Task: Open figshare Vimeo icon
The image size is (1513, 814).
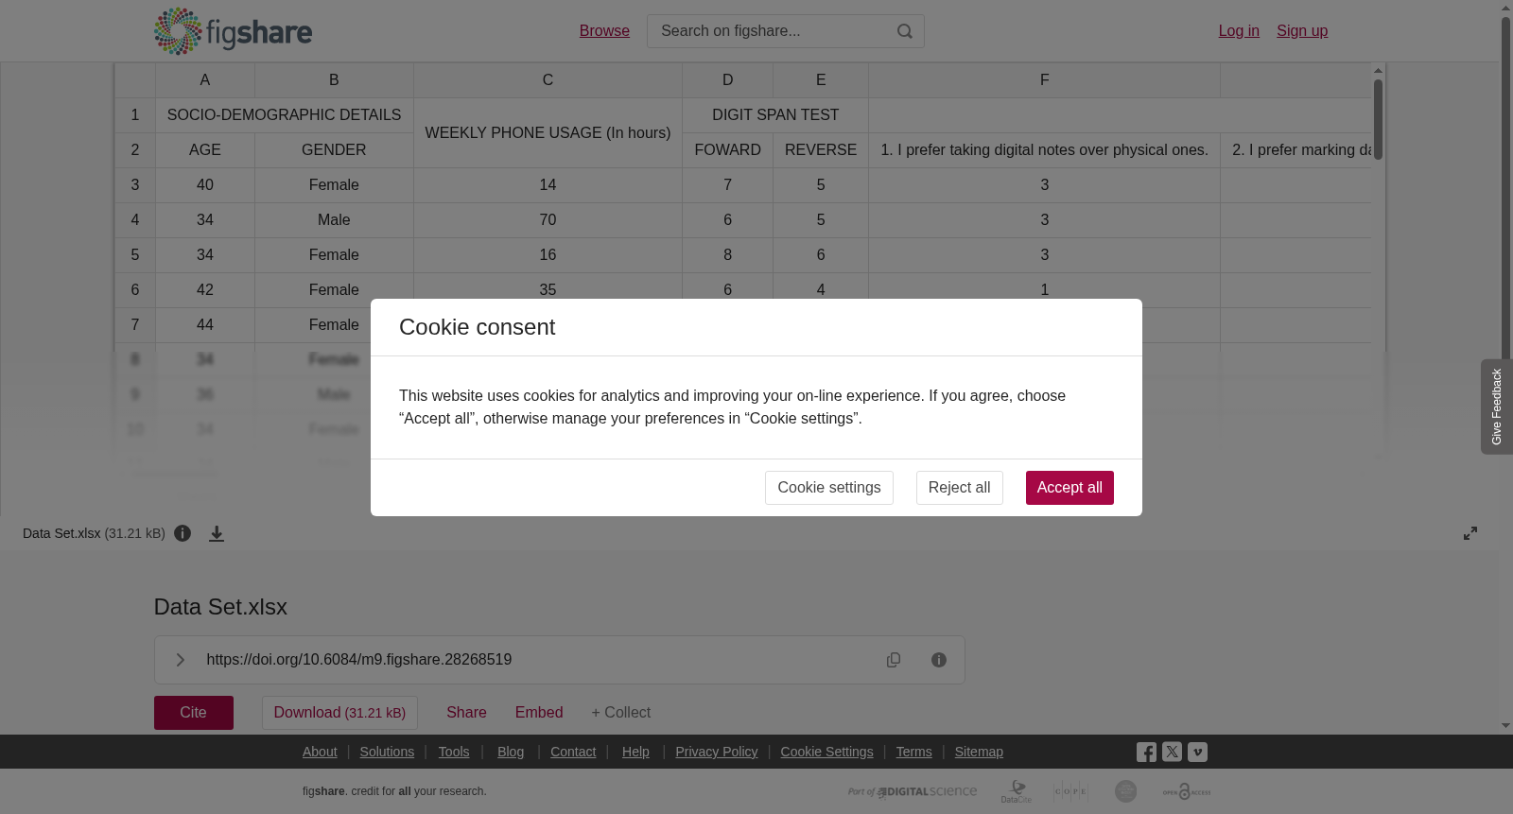Action: point(1197,753)
